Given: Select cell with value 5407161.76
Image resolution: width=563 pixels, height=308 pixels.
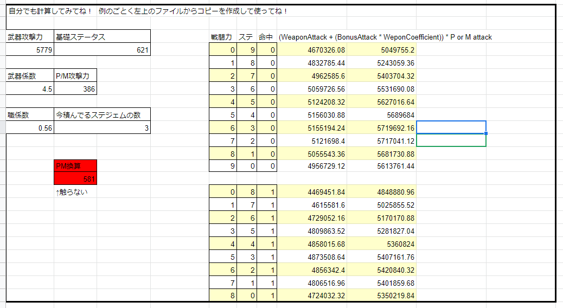Looking at the screenshot, I should [381, 257].
